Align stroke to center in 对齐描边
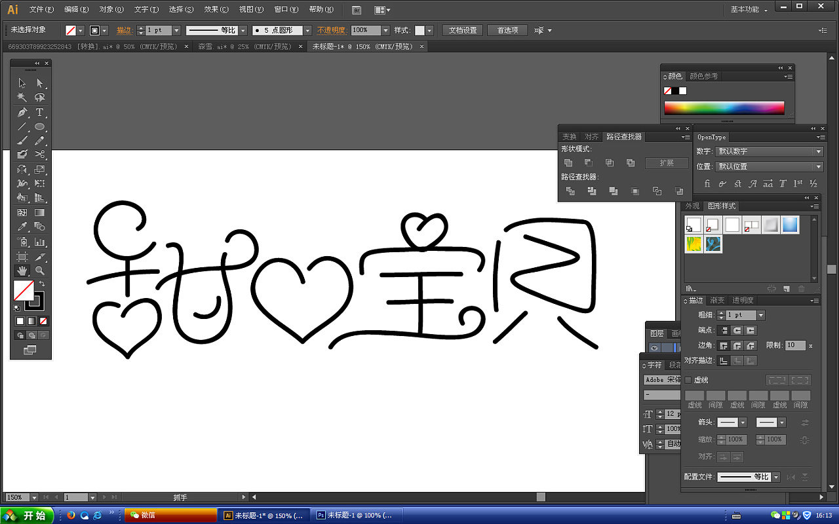The width and height of the screenshot is (839, 524). 724,360
